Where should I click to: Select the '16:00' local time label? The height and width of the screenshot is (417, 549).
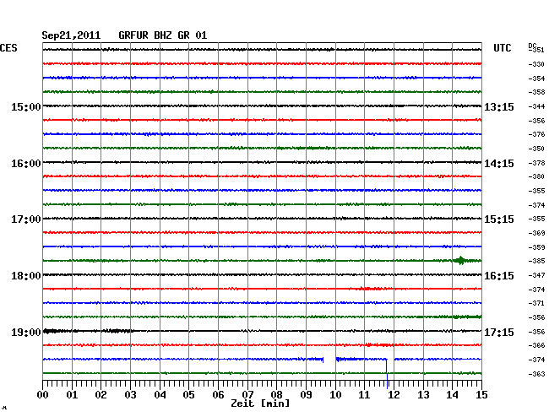tap(26, 164)
